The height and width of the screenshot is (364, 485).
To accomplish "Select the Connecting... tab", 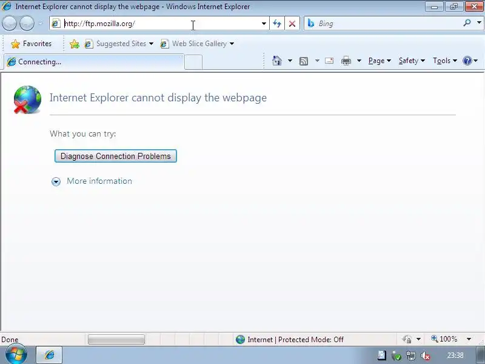I will point(94,62).
